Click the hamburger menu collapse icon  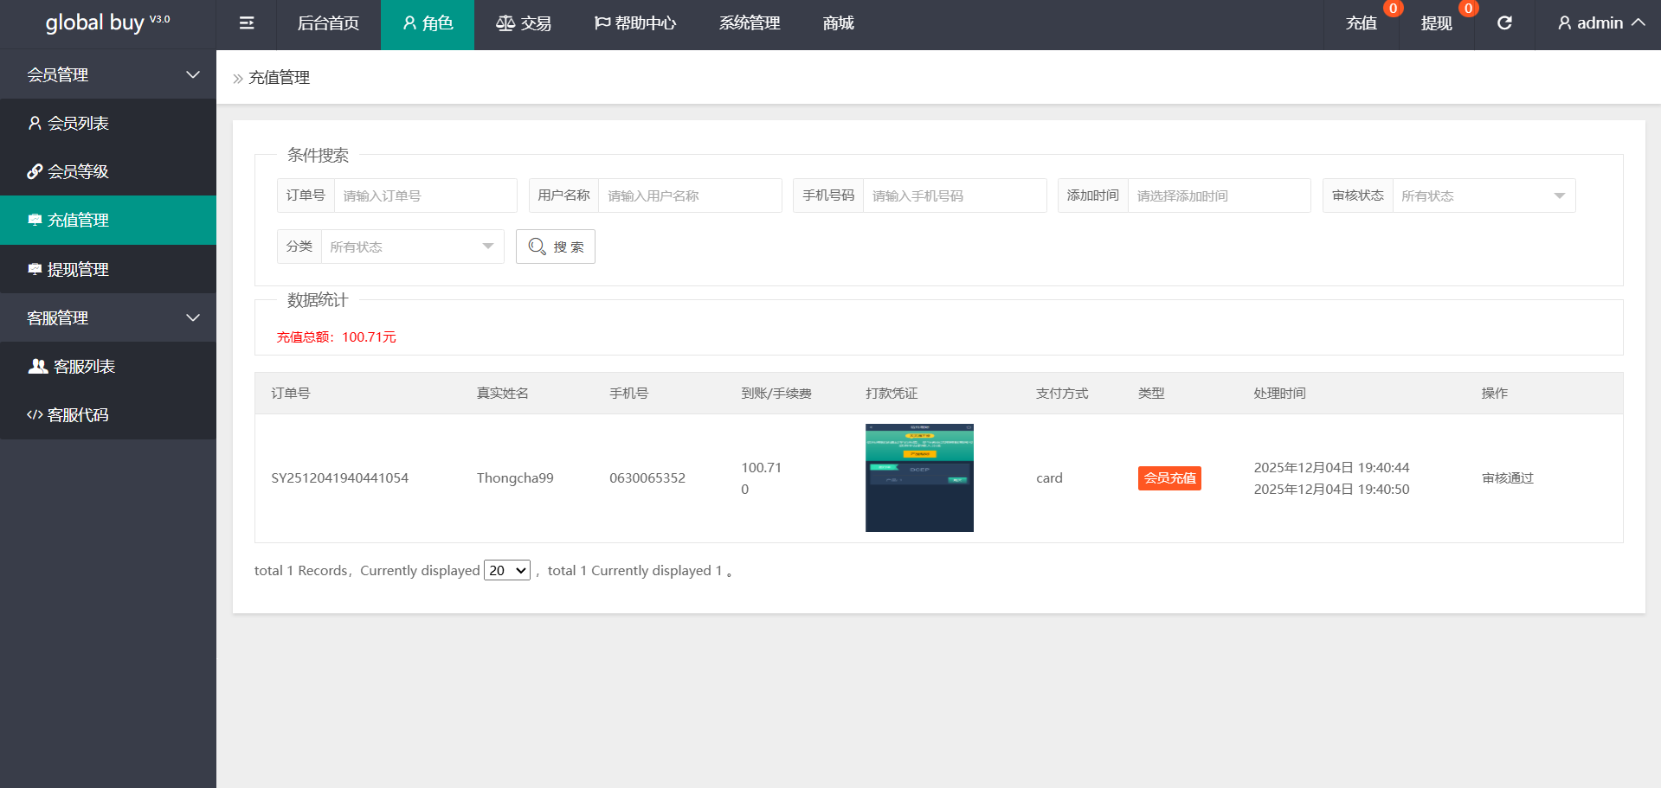point(247,23)
